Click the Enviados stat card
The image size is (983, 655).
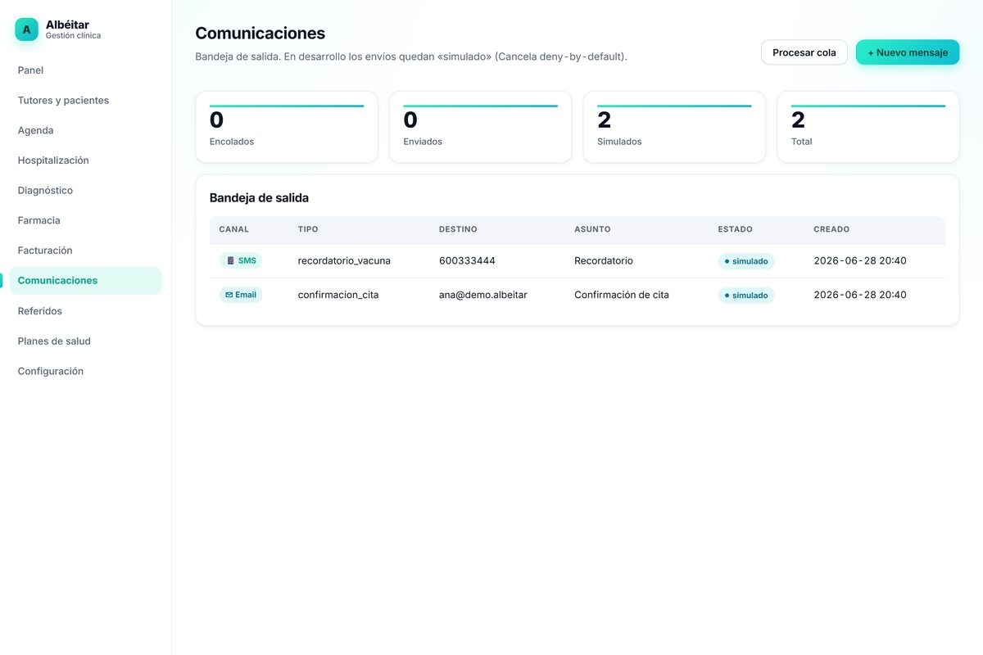coord(480,127)
